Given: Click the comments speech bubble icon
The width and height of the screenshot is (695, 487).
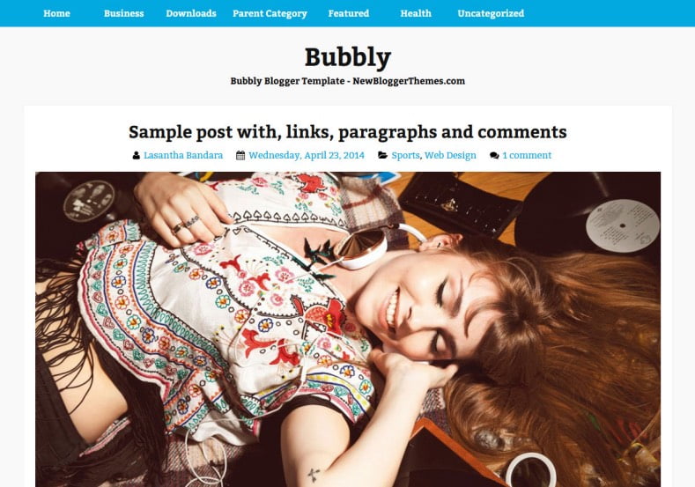Looking at the screenshot, I should coord(494,156).
